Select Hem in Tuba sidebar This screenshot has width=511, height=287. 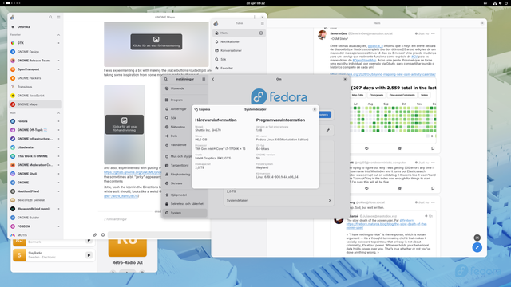tap(239, 33)
